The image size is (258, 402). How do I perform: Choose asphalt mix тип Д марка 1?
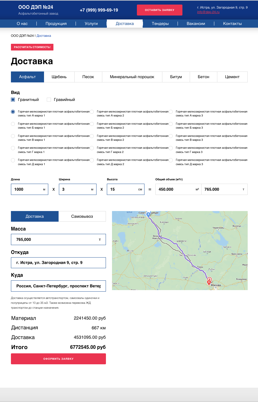pyautogui.click(x=13, y=160)
